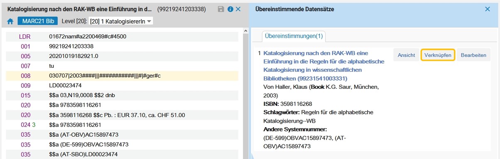
Task: Select the LDR field row value
Action: pyautogui.click(x=88, y=36)
